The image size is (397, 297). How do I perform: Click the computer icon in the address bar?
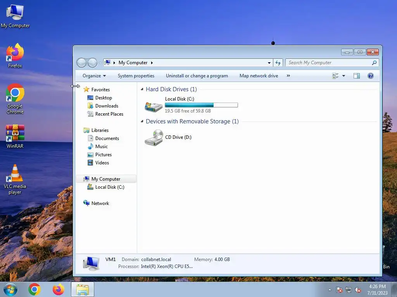(x=107, y=62)
